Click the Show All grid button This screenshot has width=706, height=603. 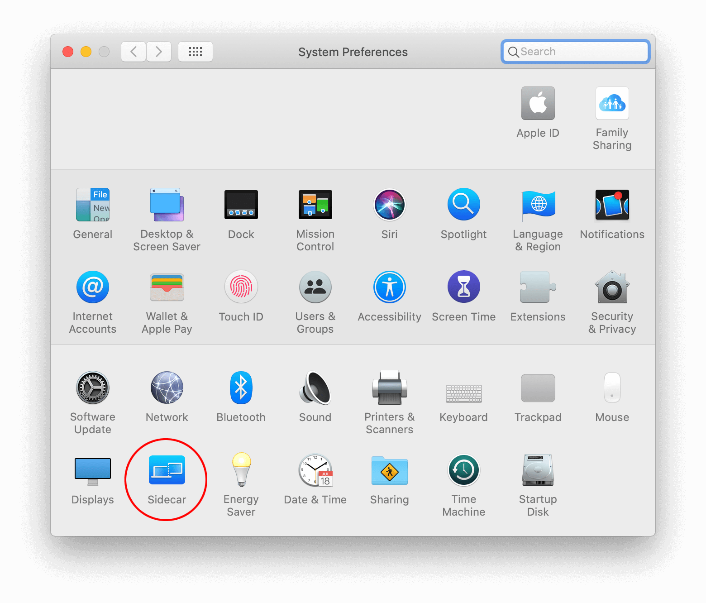196,52
